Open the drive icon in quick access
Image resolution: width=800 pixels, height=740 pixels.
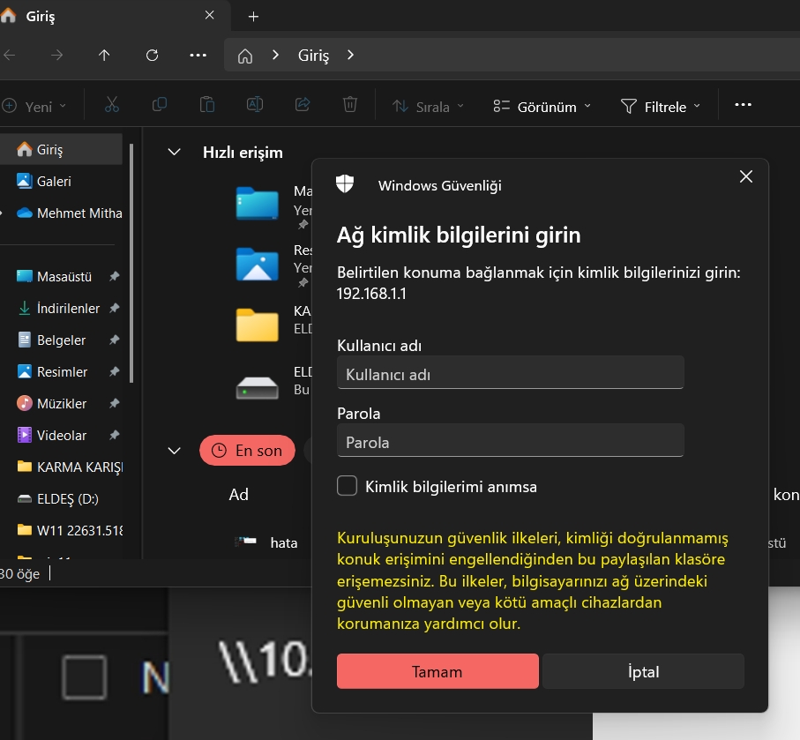pos(258,388)
